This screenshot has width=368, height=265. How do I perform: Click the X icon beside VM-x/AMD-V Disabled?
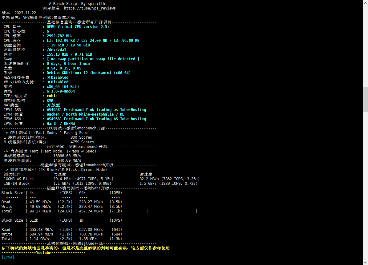pos(49,82)
